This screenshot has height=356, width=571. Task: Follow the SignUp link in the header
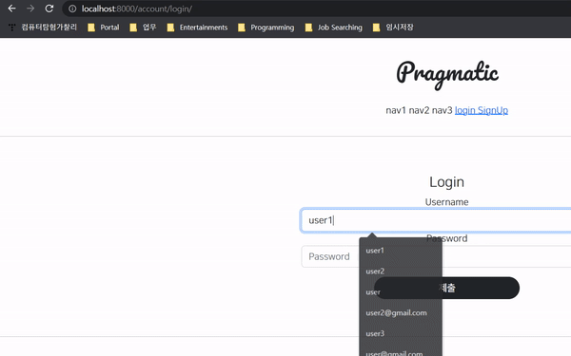[x=493, y=110]
